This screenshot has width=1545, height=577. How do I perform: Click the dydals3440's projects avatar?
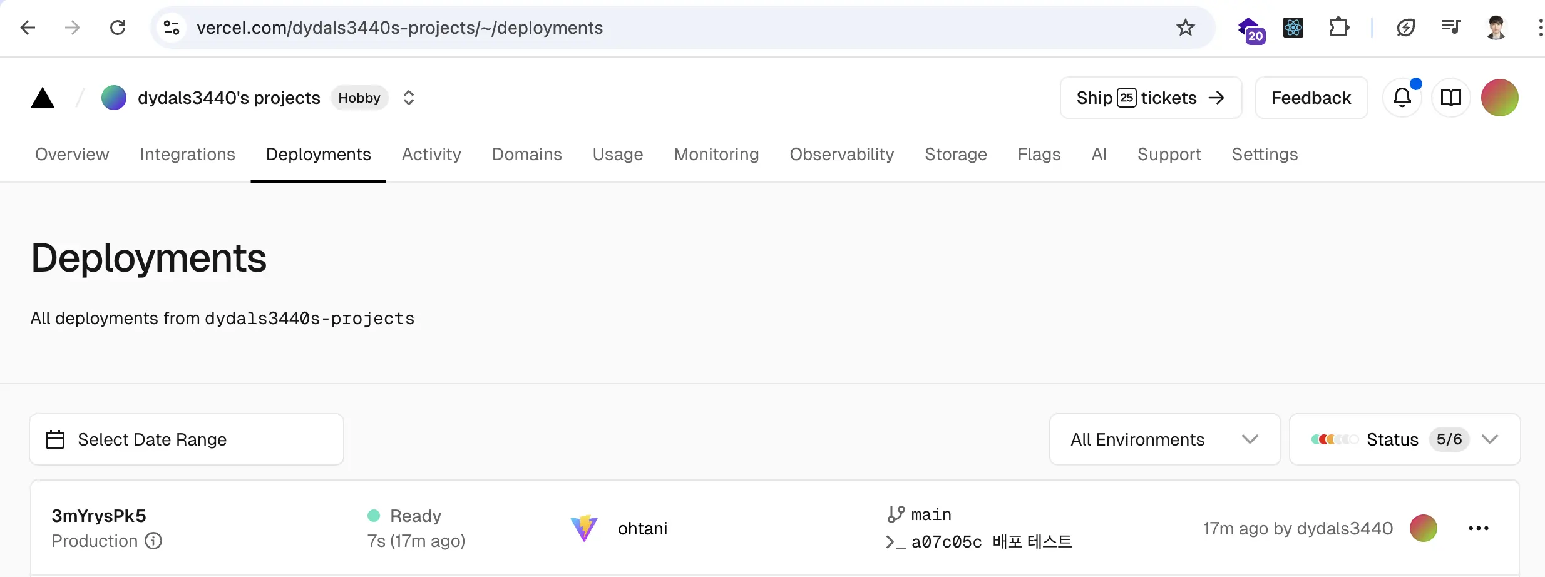coord(114,98)
